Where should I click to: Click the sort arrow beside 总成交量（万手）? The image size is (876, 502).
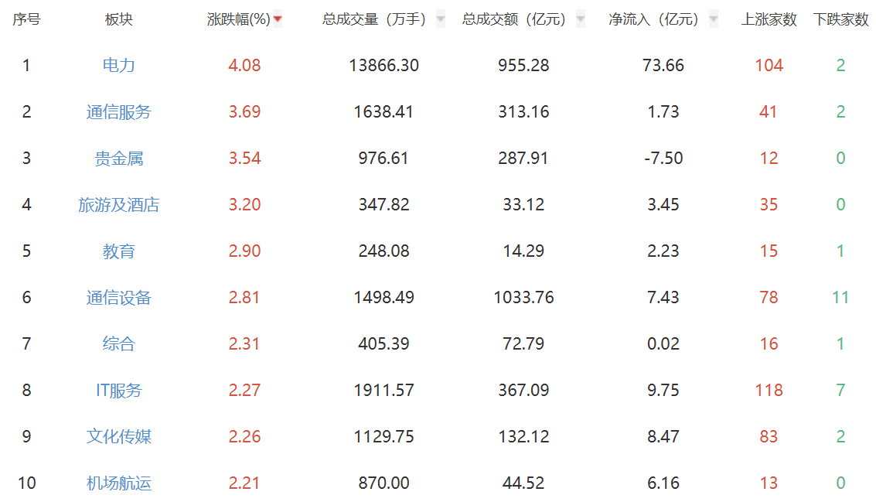point(441,19)
